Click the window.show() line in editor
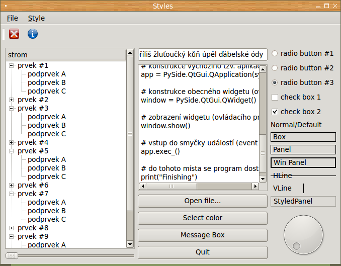341x266 pixels. (x=165, y=126)
